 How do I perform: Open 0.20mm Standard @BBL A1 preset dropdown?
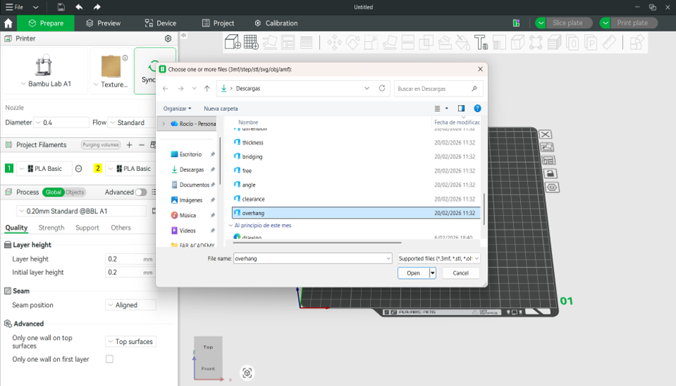[82, 211]
